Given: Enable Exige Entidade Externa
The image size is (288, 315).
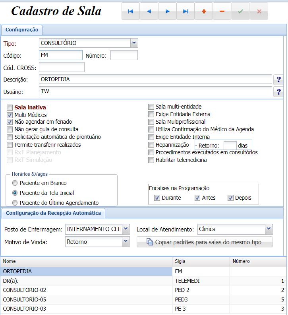Looking at the screenshot, I should (151, 114).
